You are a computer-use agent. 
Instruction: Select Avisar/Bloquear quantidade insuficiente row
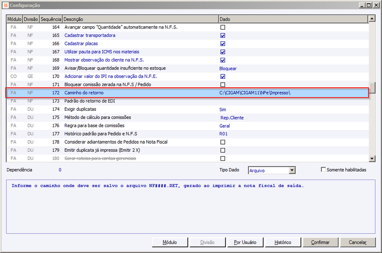pos(187,68)
